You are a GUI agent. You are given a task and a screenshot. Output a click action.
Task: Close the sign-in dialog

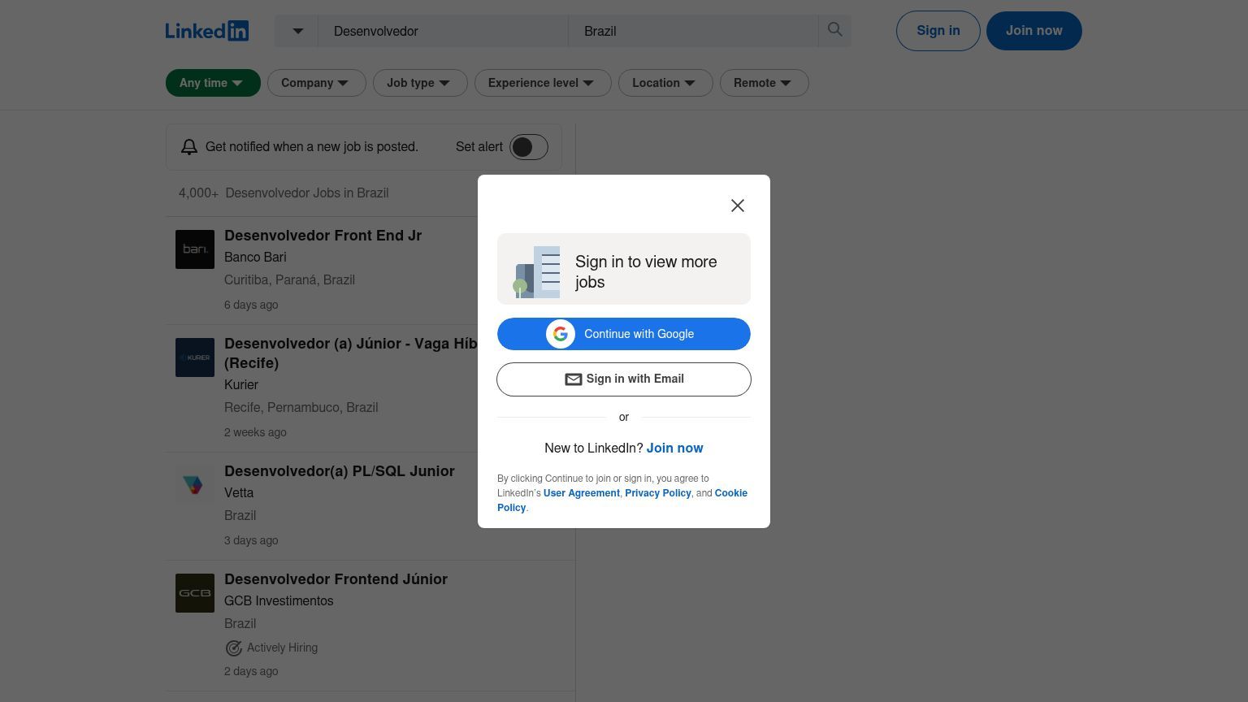[x=738, y=206]
